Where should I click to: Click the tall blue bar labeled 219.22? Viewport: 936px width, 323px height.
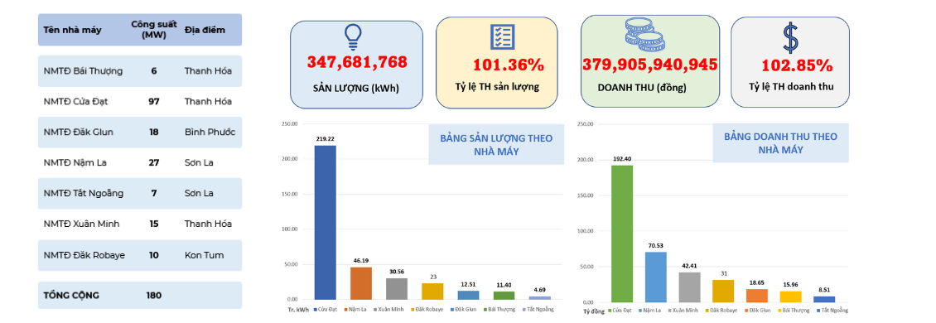326,222
